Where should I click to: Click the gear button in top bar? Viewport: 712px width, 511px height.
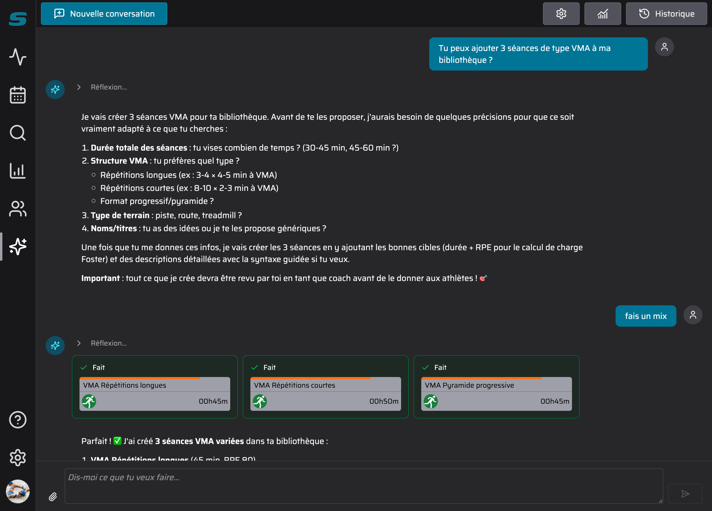(561, 14)
